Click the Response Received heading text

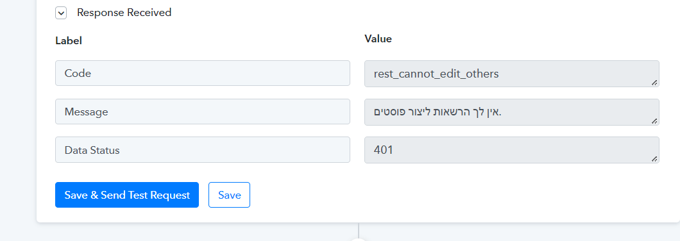pyautogui.click(x=124, y=13)
